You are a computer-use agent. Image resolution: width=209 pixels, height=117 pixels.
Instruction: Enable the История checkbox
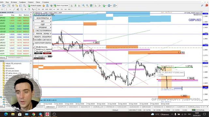[35, 51]
